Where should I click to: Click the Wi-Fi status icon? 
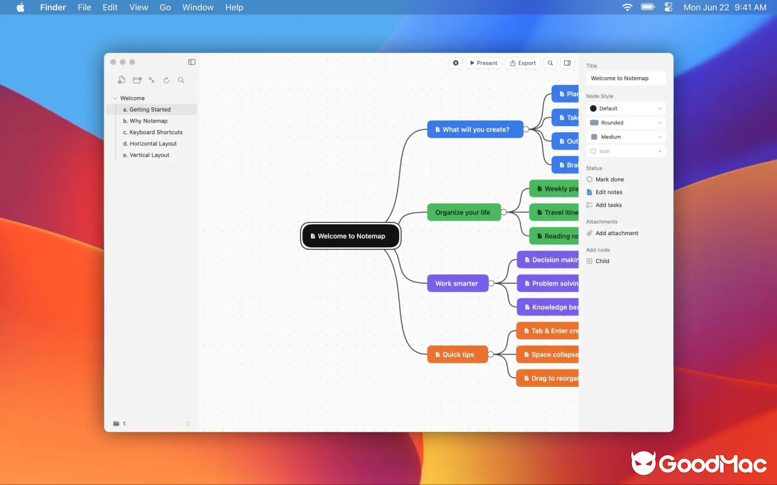(628, 7)
